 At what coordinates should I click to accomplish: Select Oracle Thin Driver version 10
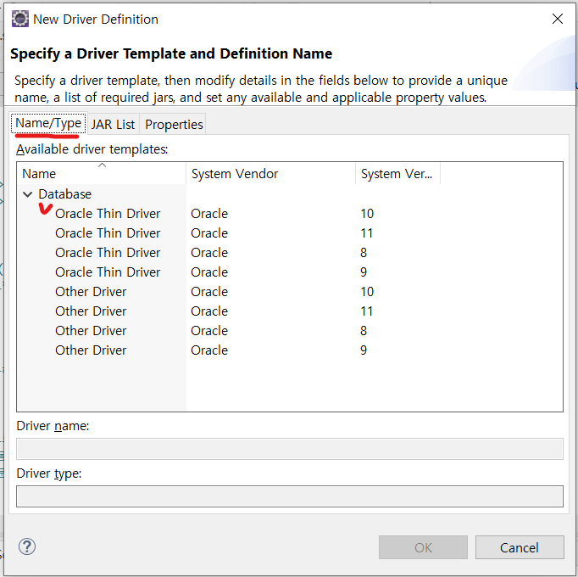(x=108, y=214)
